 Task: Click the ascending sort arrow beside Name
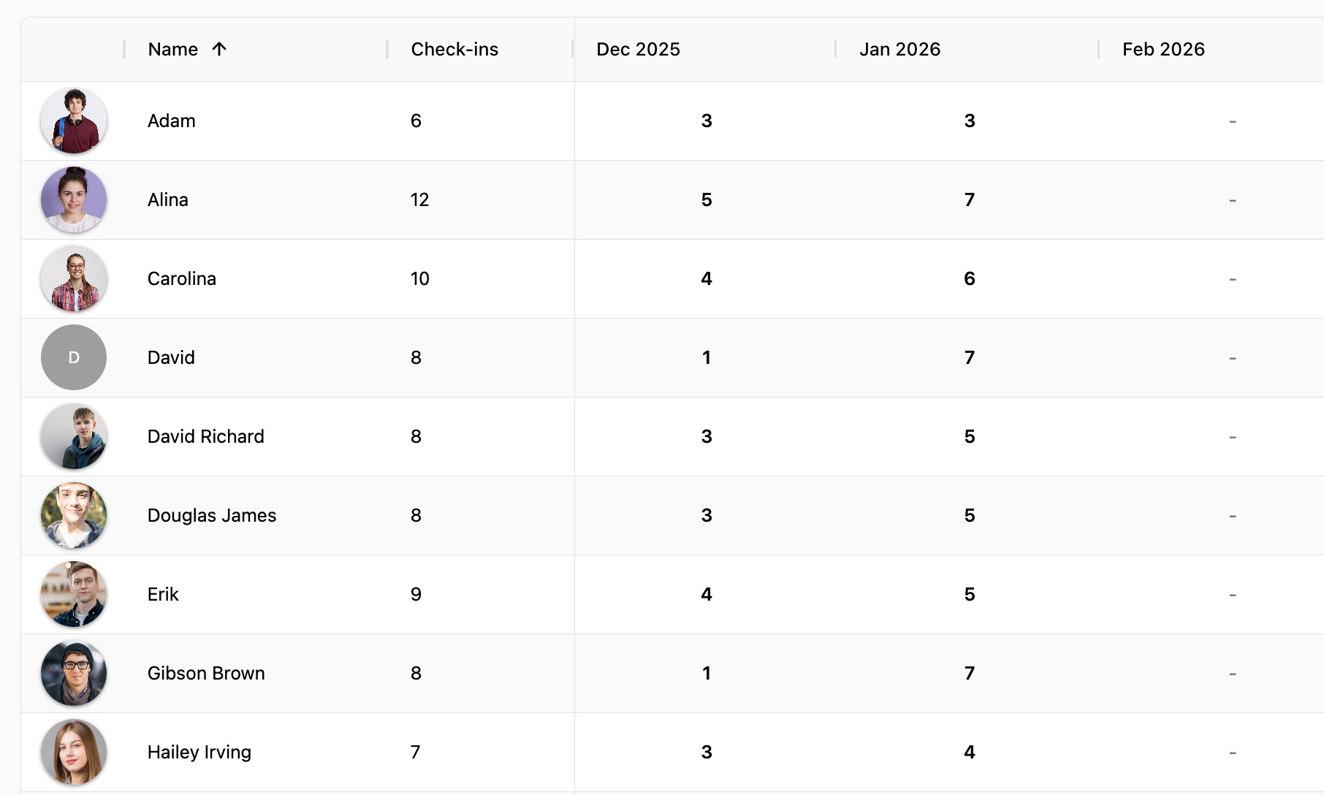219,49
